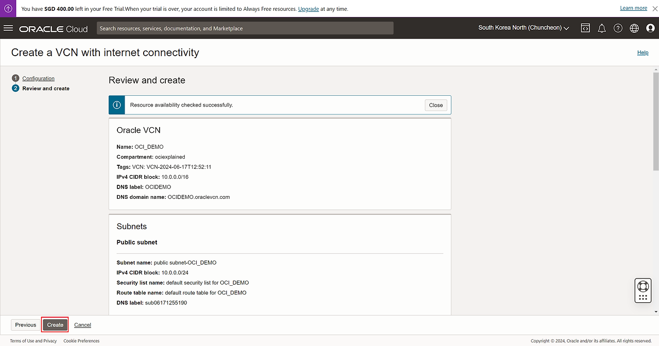Screen dimensions: 659x346
Task: Click the Create button
Action: (55, 325)
